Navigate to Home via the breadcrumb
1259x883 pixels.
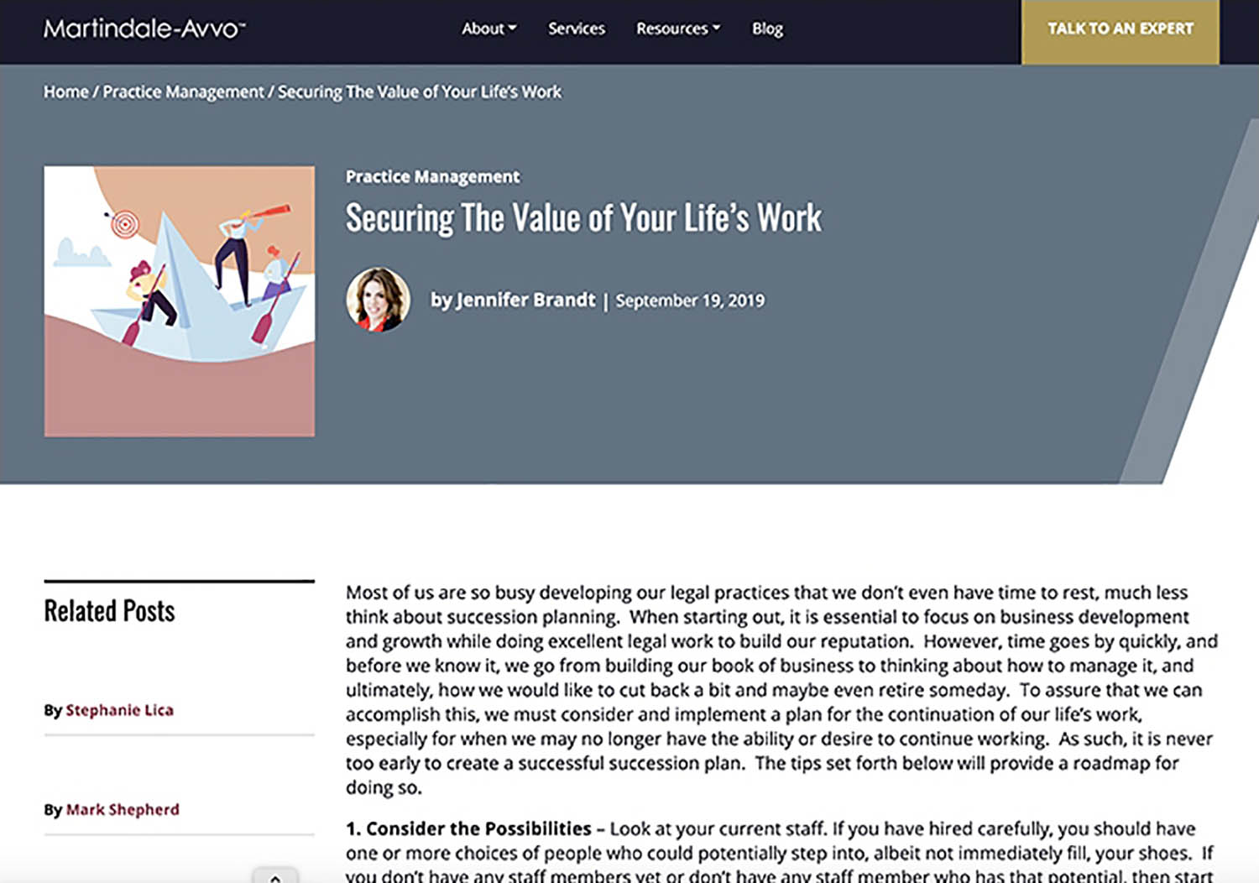point(66,91)
